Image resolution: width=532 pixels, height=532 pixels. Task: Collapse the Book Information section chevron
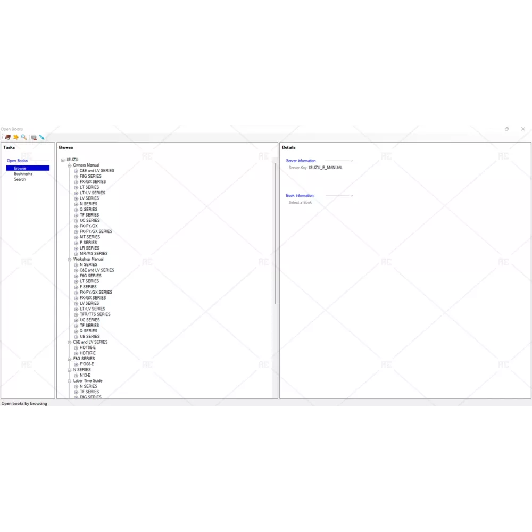click(352, 196)
